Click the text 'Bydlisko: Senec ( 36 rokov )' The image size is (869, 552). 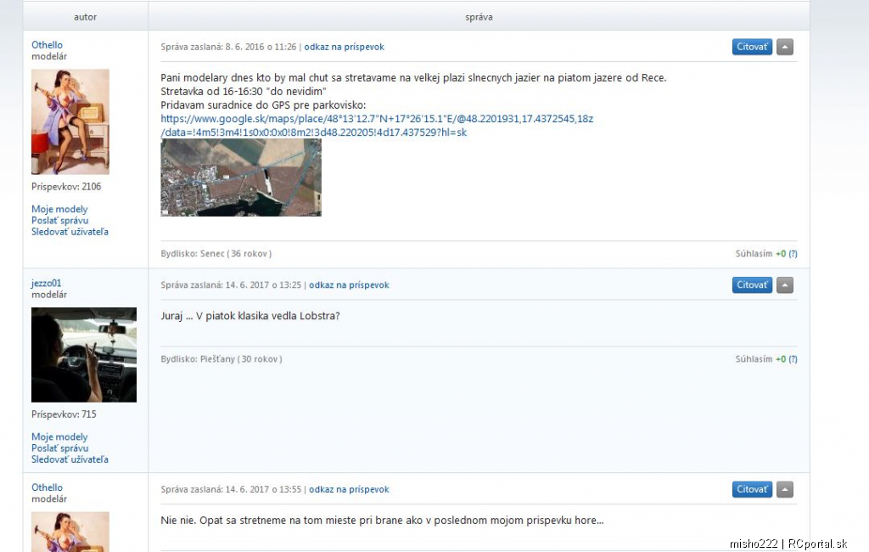tap(216, 254)
